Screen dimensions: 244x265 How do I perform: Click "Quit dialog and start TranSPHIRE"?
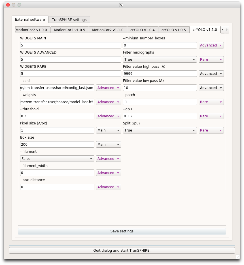click(x=122, y=250)
